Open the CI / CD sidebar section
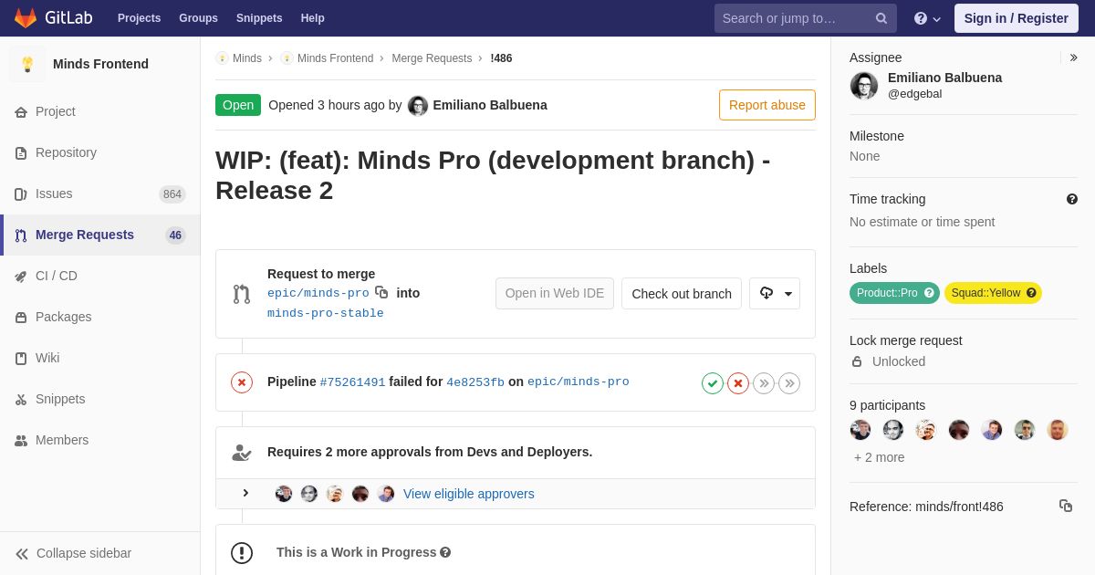This screenshot has width=1095, height=575. [100, 276]
